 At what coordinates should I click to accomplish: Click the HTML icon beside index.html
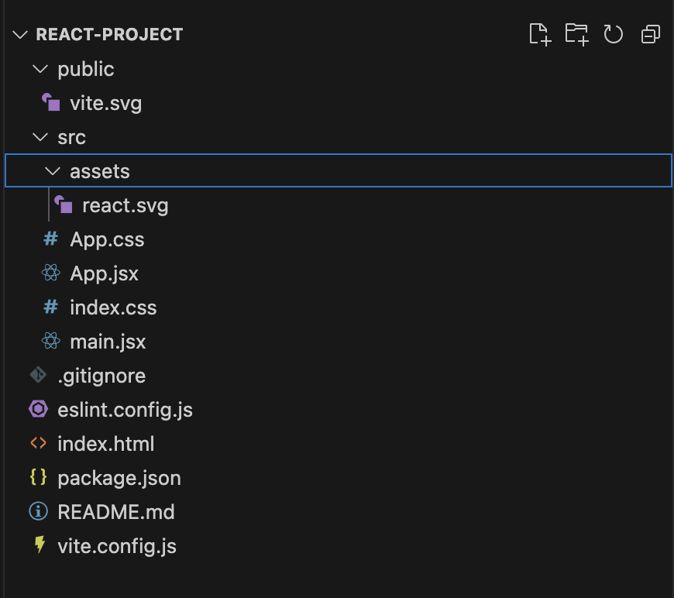pos(37,444)
